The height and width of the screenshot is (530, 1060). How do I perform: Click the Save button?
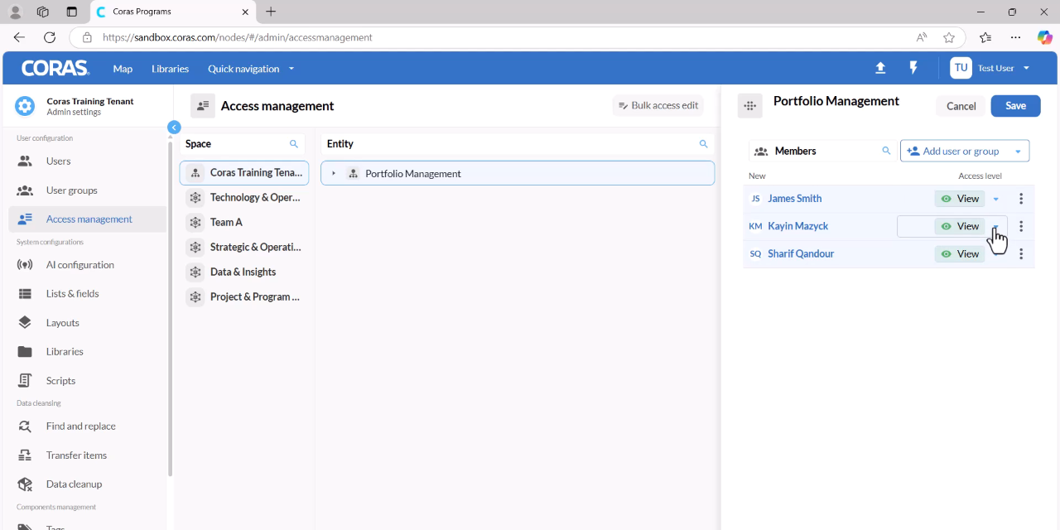1015,105
